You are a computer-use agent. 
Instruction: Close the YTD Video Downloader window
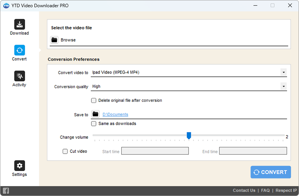(290, 5)
